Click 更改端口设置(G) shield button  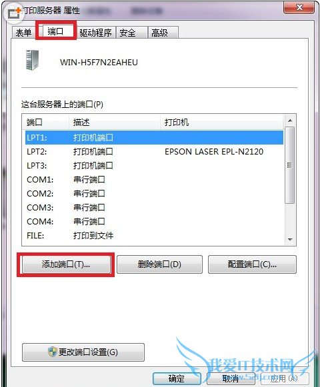[x=83, y=352]
